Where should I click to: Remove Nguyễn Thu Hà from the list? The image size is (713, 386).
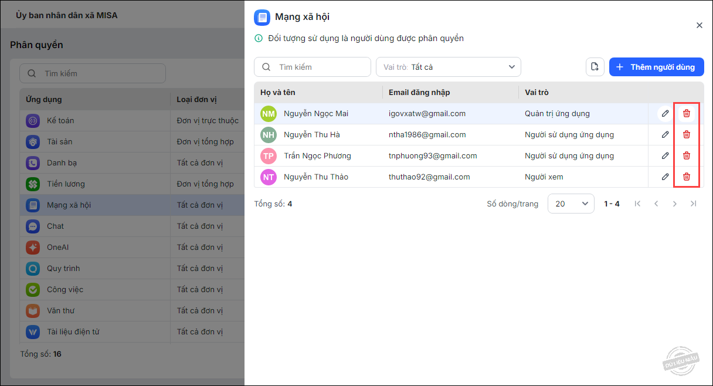(686, 134)
